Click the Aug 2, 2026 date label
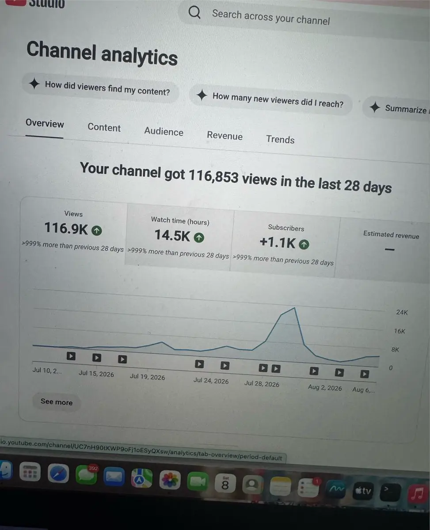 325,388
